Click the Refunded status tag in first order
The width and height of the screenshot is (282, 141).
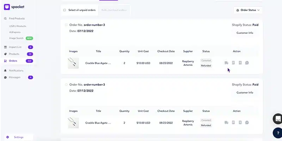click(x=206, y=66)
